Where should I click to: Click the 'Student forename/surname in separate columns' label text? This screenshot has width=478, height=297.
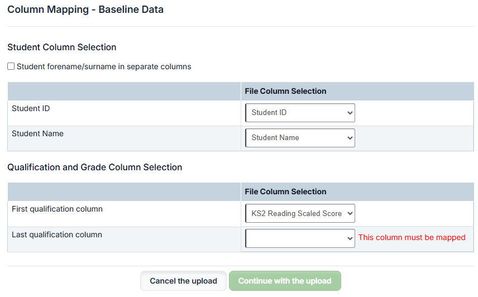[x=104, y=66]
